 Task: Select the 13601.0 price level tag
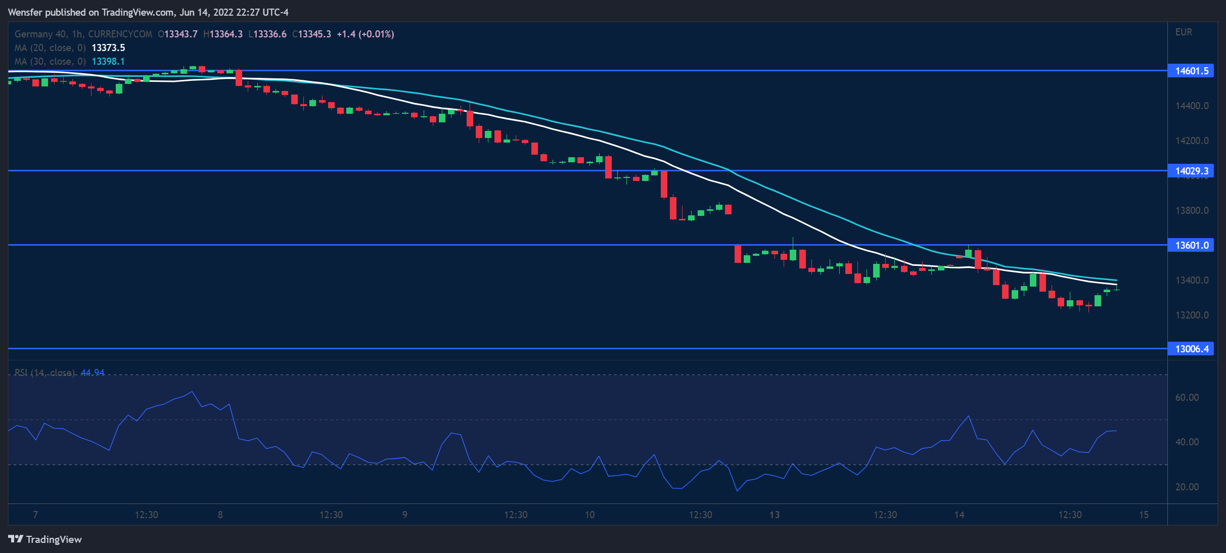1191,245
